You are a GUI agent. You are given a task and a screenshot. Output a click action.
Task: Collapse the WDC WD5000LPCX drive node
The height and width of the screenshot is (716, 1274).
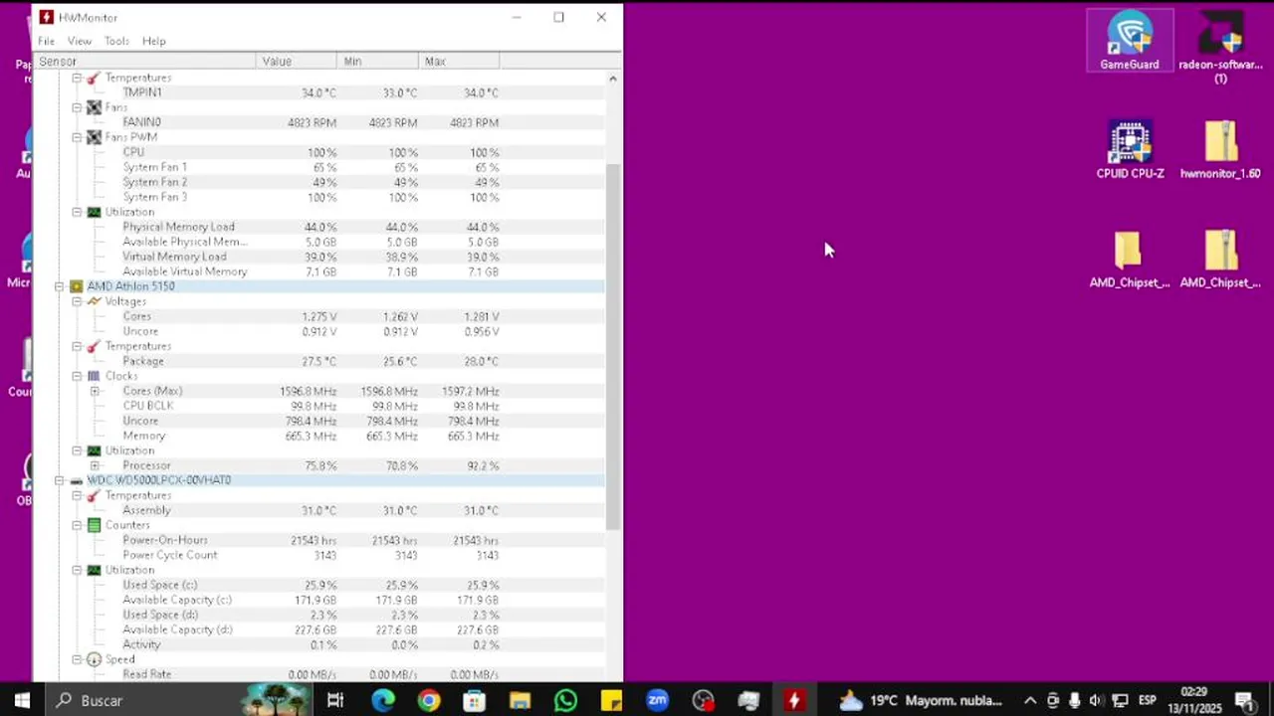[x=60, y=480]
